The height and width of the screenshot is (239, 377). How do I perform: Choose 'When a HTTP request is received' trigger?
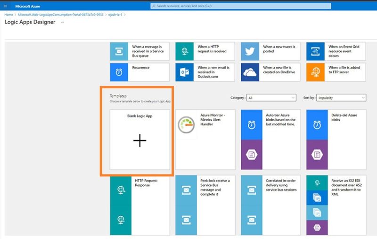coord(205,51)
